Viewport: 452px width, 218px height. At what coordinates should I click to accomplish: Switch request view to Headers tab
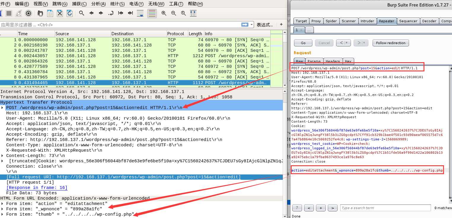(x=333, y=61)
